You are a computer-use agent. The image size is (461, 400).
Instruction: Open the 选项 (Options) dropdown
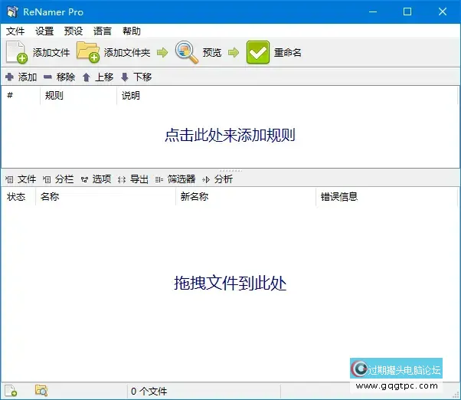coord(96,179)
